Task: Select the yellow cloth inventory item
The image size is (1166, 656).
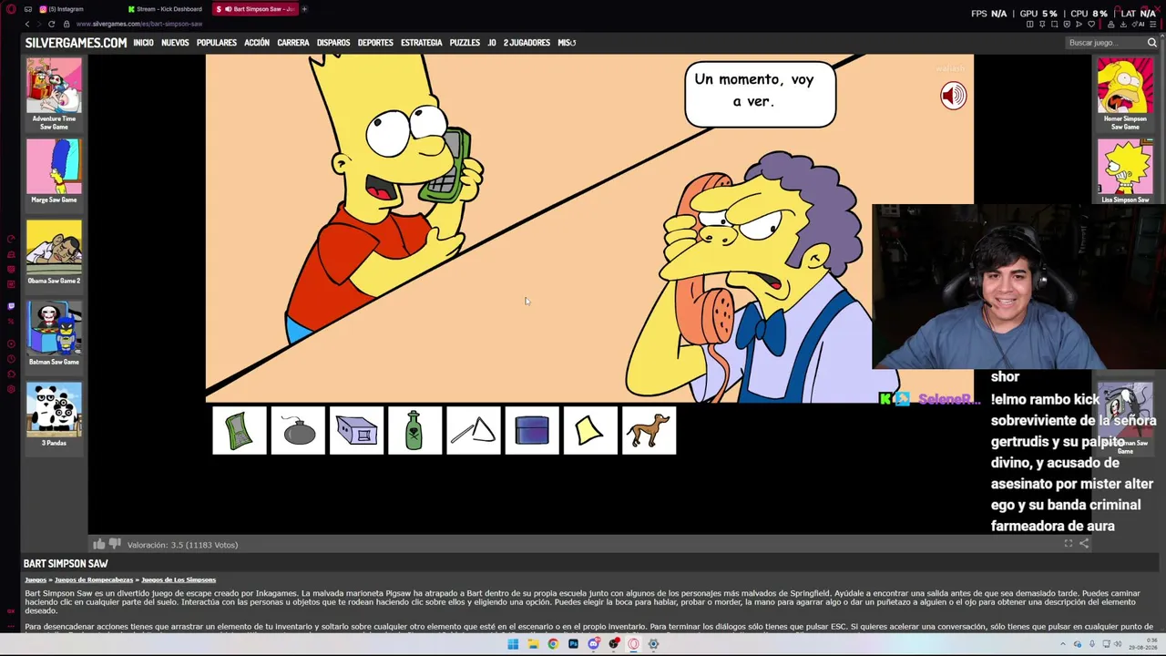Action: click(590, 430)
